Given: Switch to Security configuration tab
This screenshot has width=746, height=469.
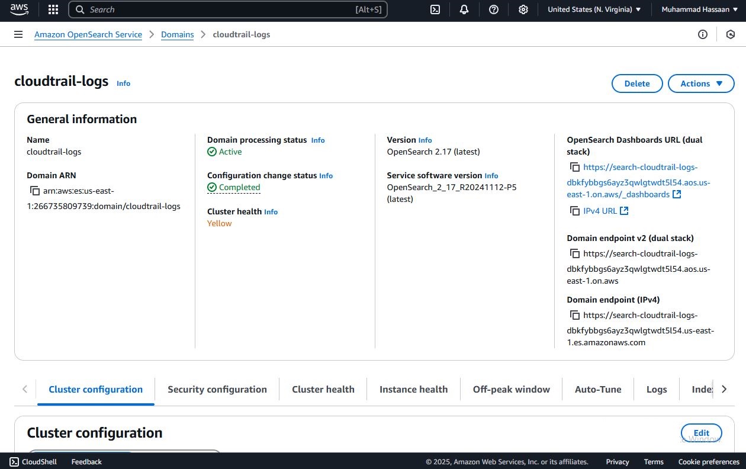Looking at the screenshot, I should tap(217, 389).
